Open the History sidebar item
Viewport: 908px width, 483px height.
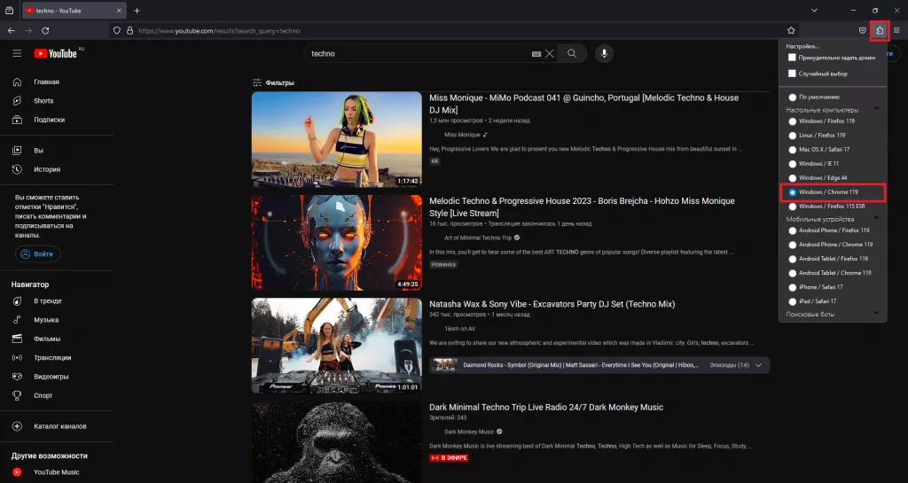(x=46, y=169)
